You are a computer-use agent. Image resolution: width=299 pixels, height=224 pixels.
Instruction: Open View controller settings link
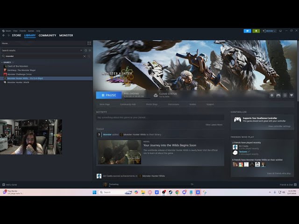coord(279,126)
